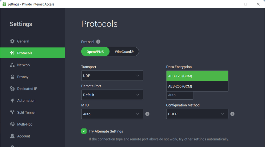This screenshot has width=265, height=147.
Task: Expand the Remote Port dropdown
Action: pyautogui.click(x=112, y=95)
